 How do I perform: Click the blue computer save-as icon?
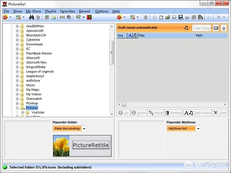pos(181,17)
